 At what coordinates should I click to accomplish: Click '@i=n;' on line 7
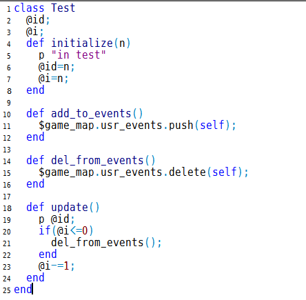point(54,78)
